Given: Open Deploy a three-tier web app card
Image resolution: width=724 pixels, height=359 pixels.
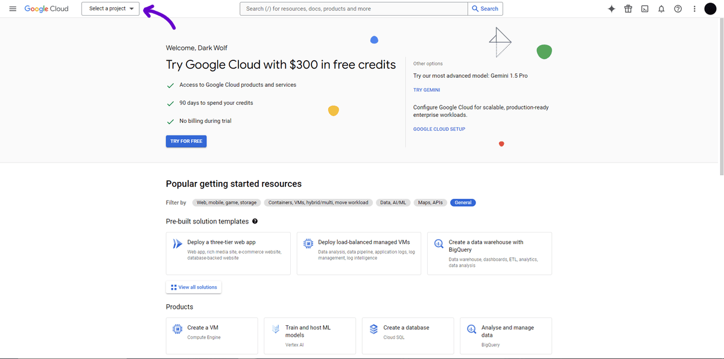Looking at the screenshot, I should click(228, 254).
